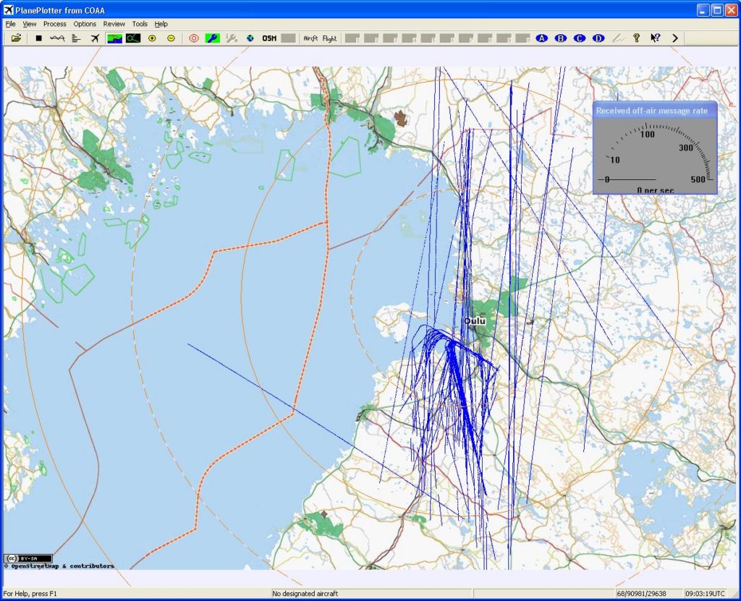Expand toolbar with the right chevron arrow

pyautogui.click(x=674, y=38)
